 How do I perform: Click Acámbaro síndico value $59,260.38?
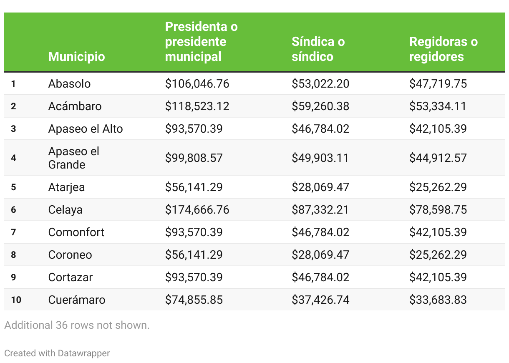320,106
